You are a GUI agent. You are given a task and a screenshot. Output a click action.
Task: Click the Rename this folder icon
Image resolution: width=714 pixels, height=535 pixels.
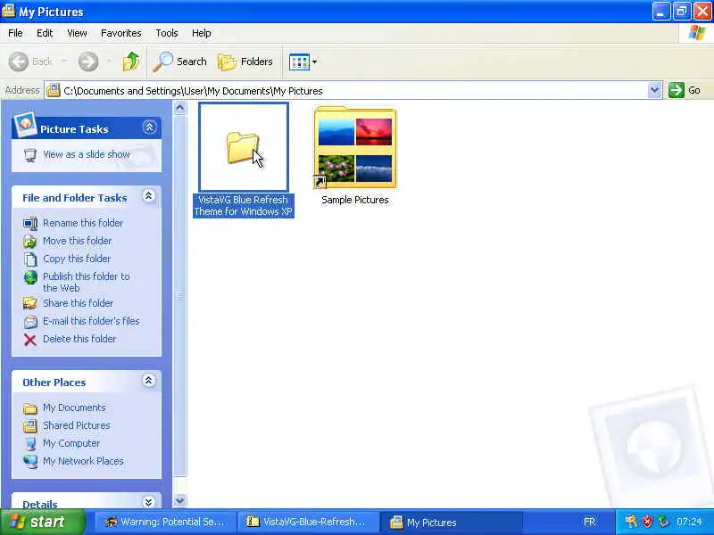30,224
